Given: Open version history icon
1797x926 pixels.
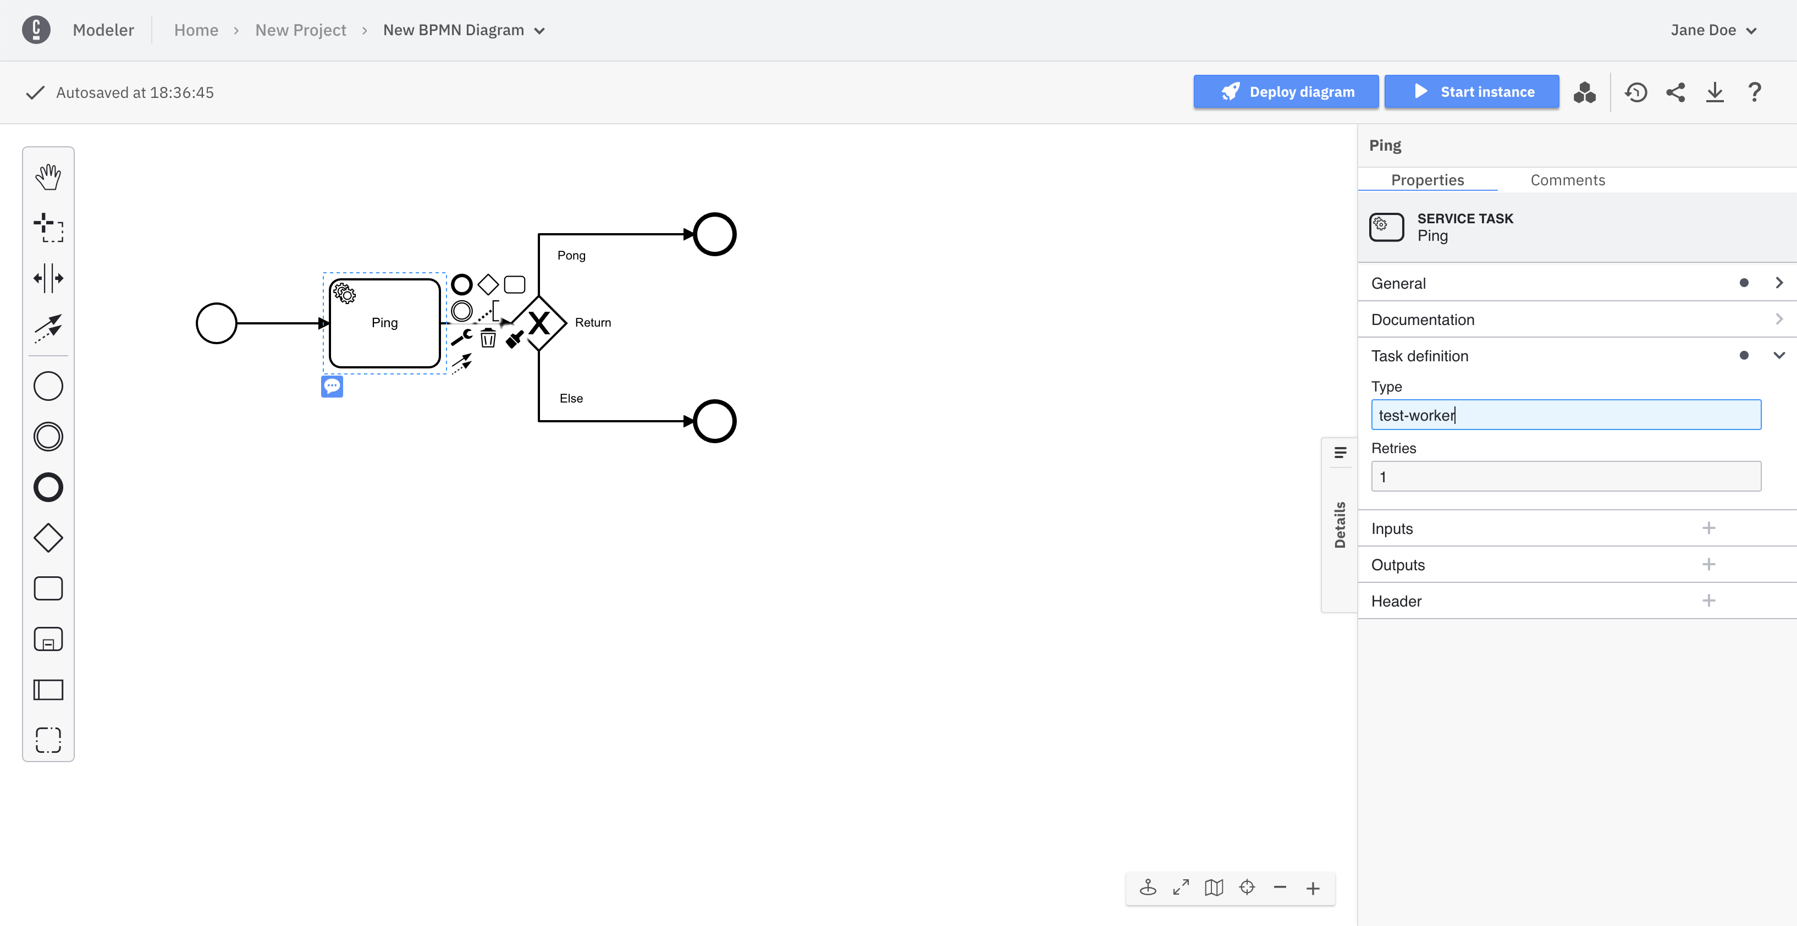Looking at the screenshot, I should click(1635, 92).
